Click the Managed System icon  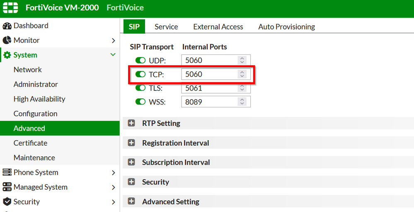7,187
